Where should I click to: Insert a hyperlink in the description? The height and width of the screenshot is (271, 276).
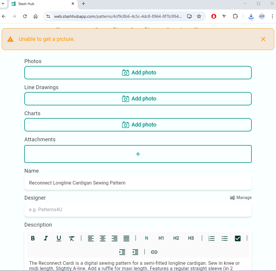154,252
